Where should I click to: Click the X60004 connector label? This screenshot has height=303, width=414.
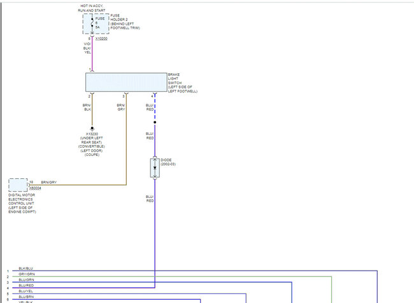[x=35, y=188]
